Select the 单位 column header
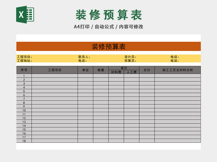 click(85, 70)
